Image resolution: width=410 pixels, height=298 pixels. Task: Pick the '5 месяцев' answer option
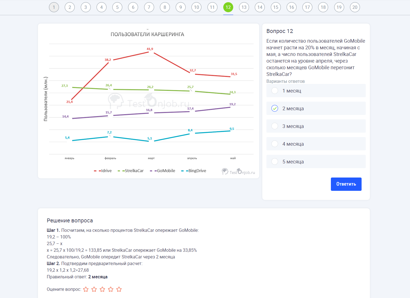(275, 161)
